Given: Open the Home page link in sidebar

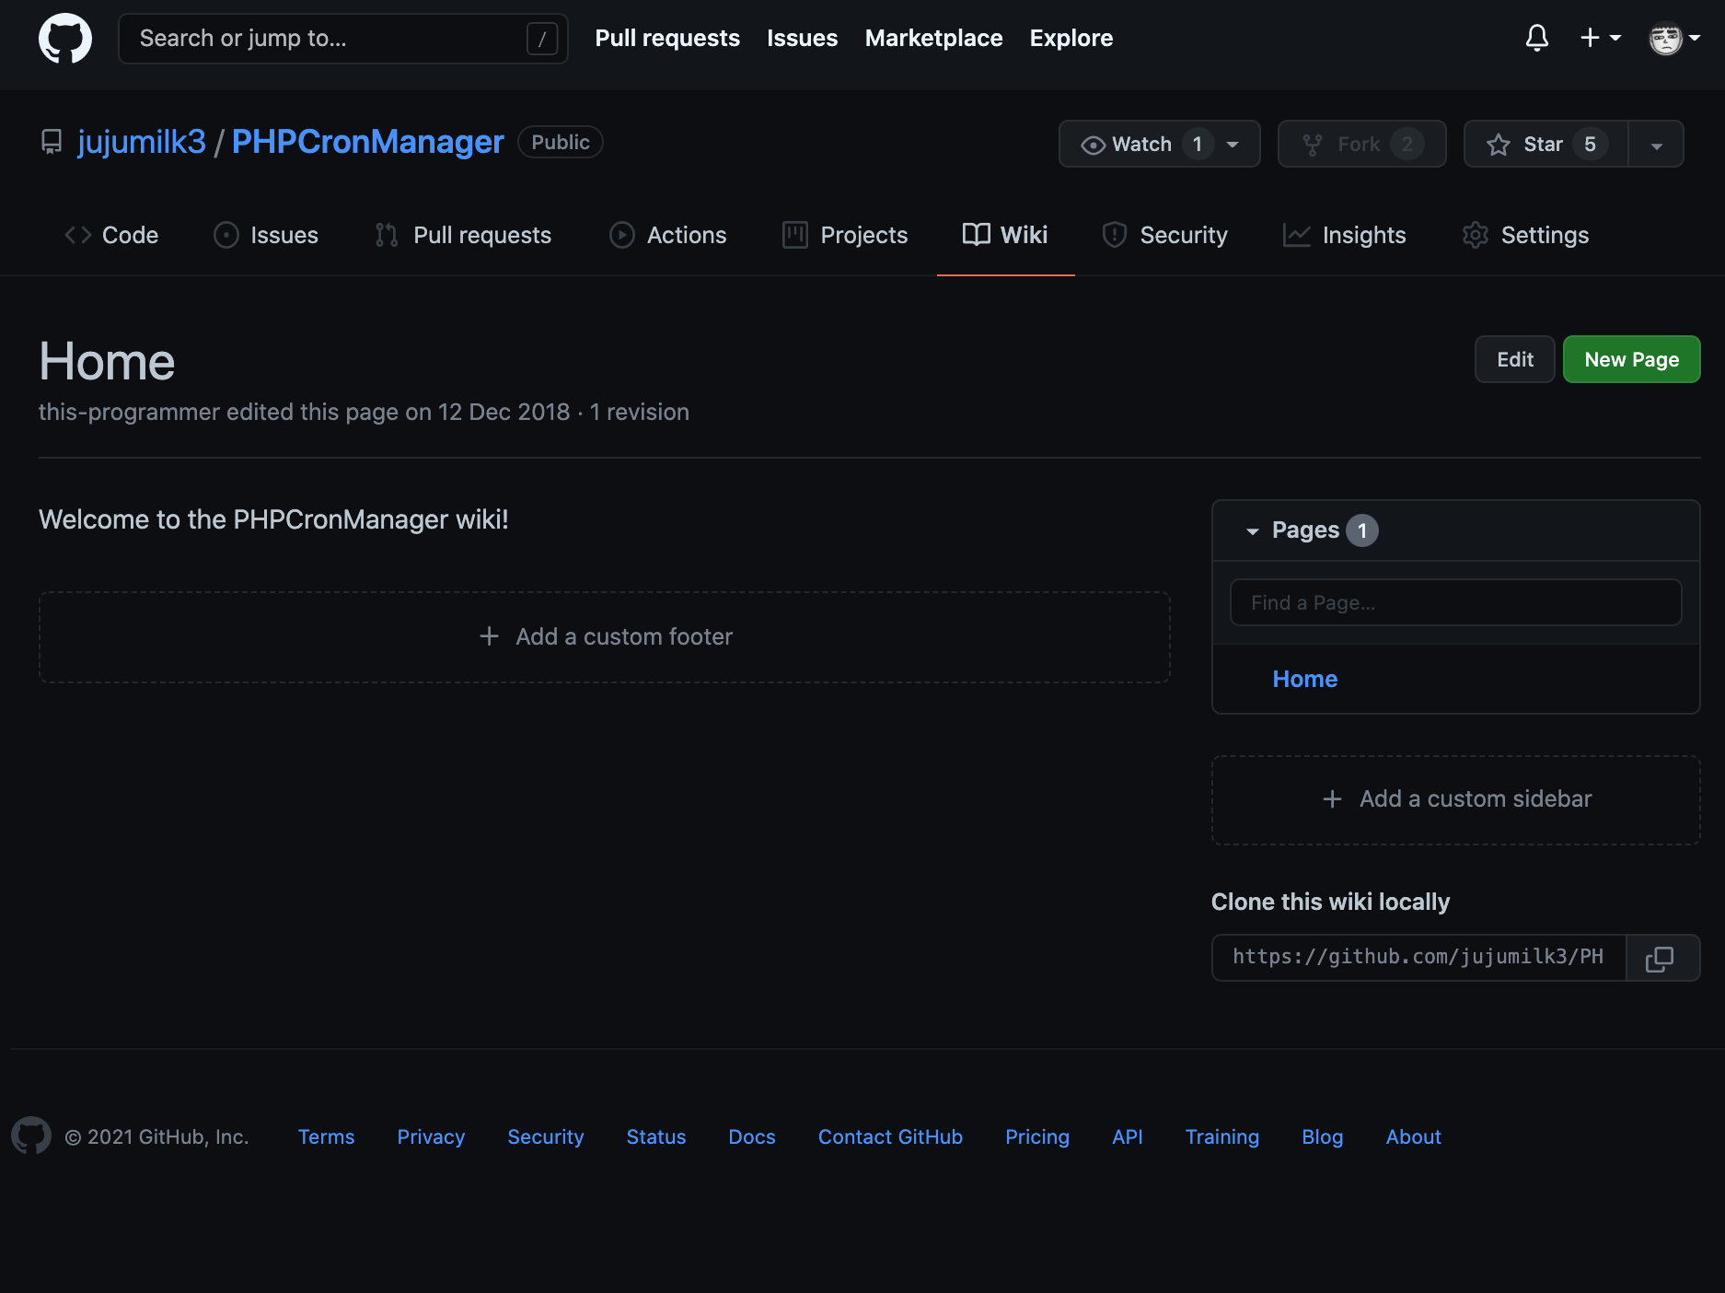Looking at the screenshot, I should point(1305,679).
